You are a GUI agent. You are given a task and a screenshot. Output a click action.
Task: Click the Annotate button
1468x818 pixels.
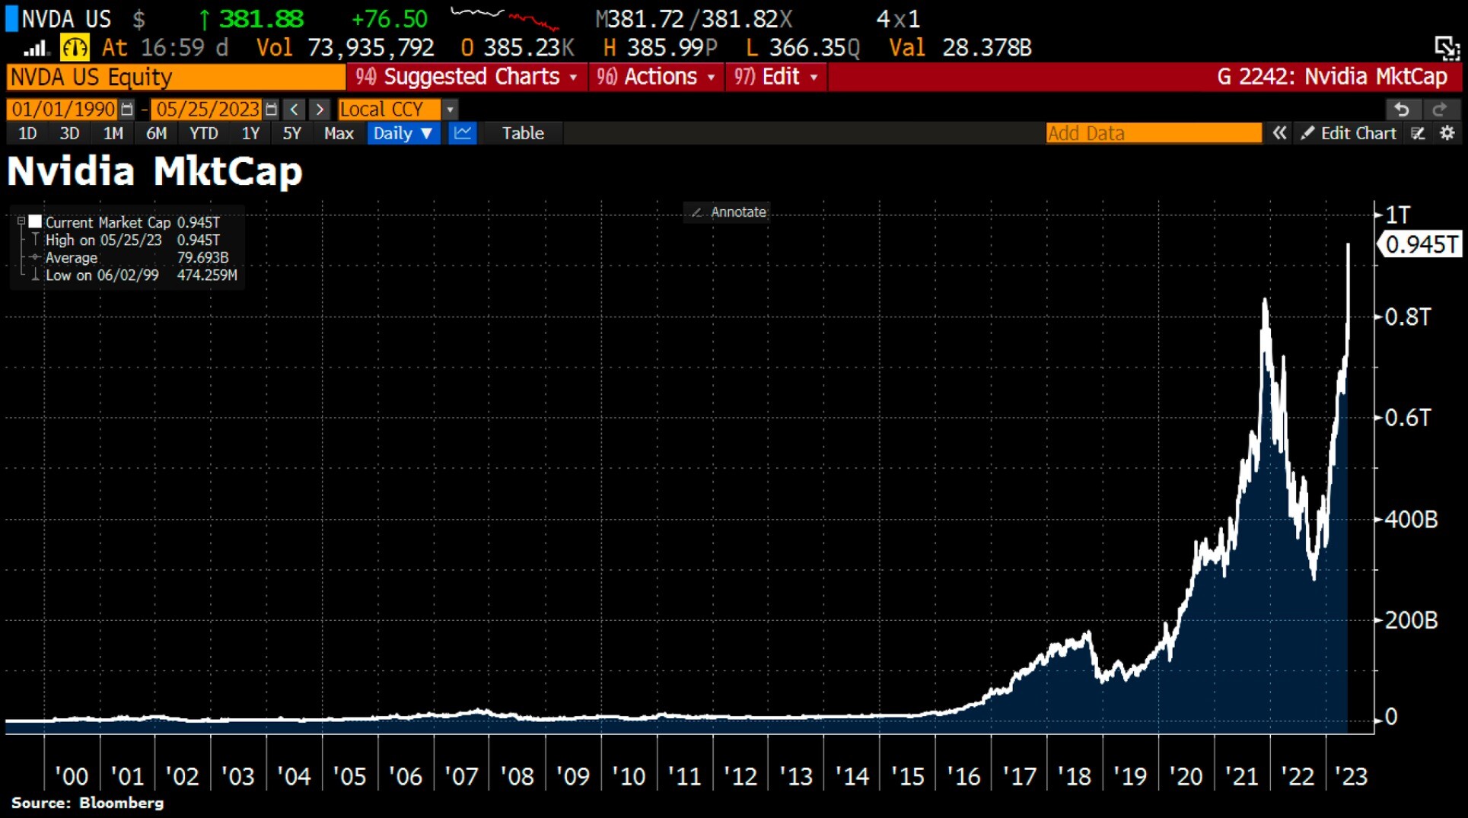(728, 212)
